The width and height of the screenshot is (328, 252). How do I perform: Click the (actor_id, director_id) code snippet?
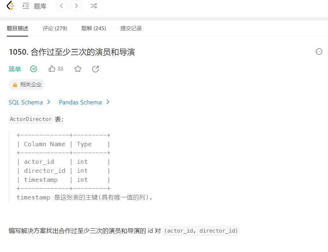point(201,231)
